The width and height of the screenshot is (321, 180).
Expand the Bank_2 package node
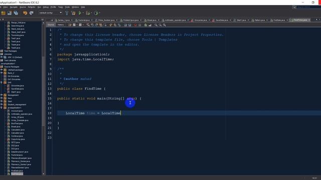point(2,73)
